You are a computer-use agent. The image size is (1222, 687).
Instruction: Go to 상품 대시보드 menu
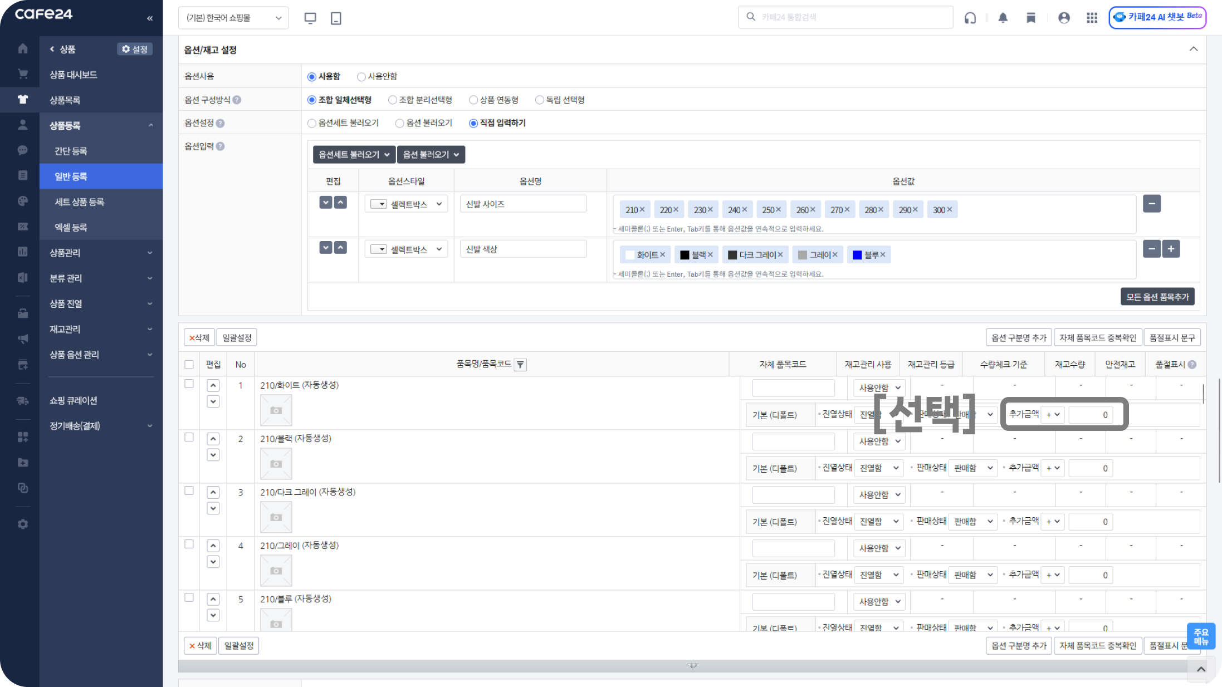pos(73,75)
